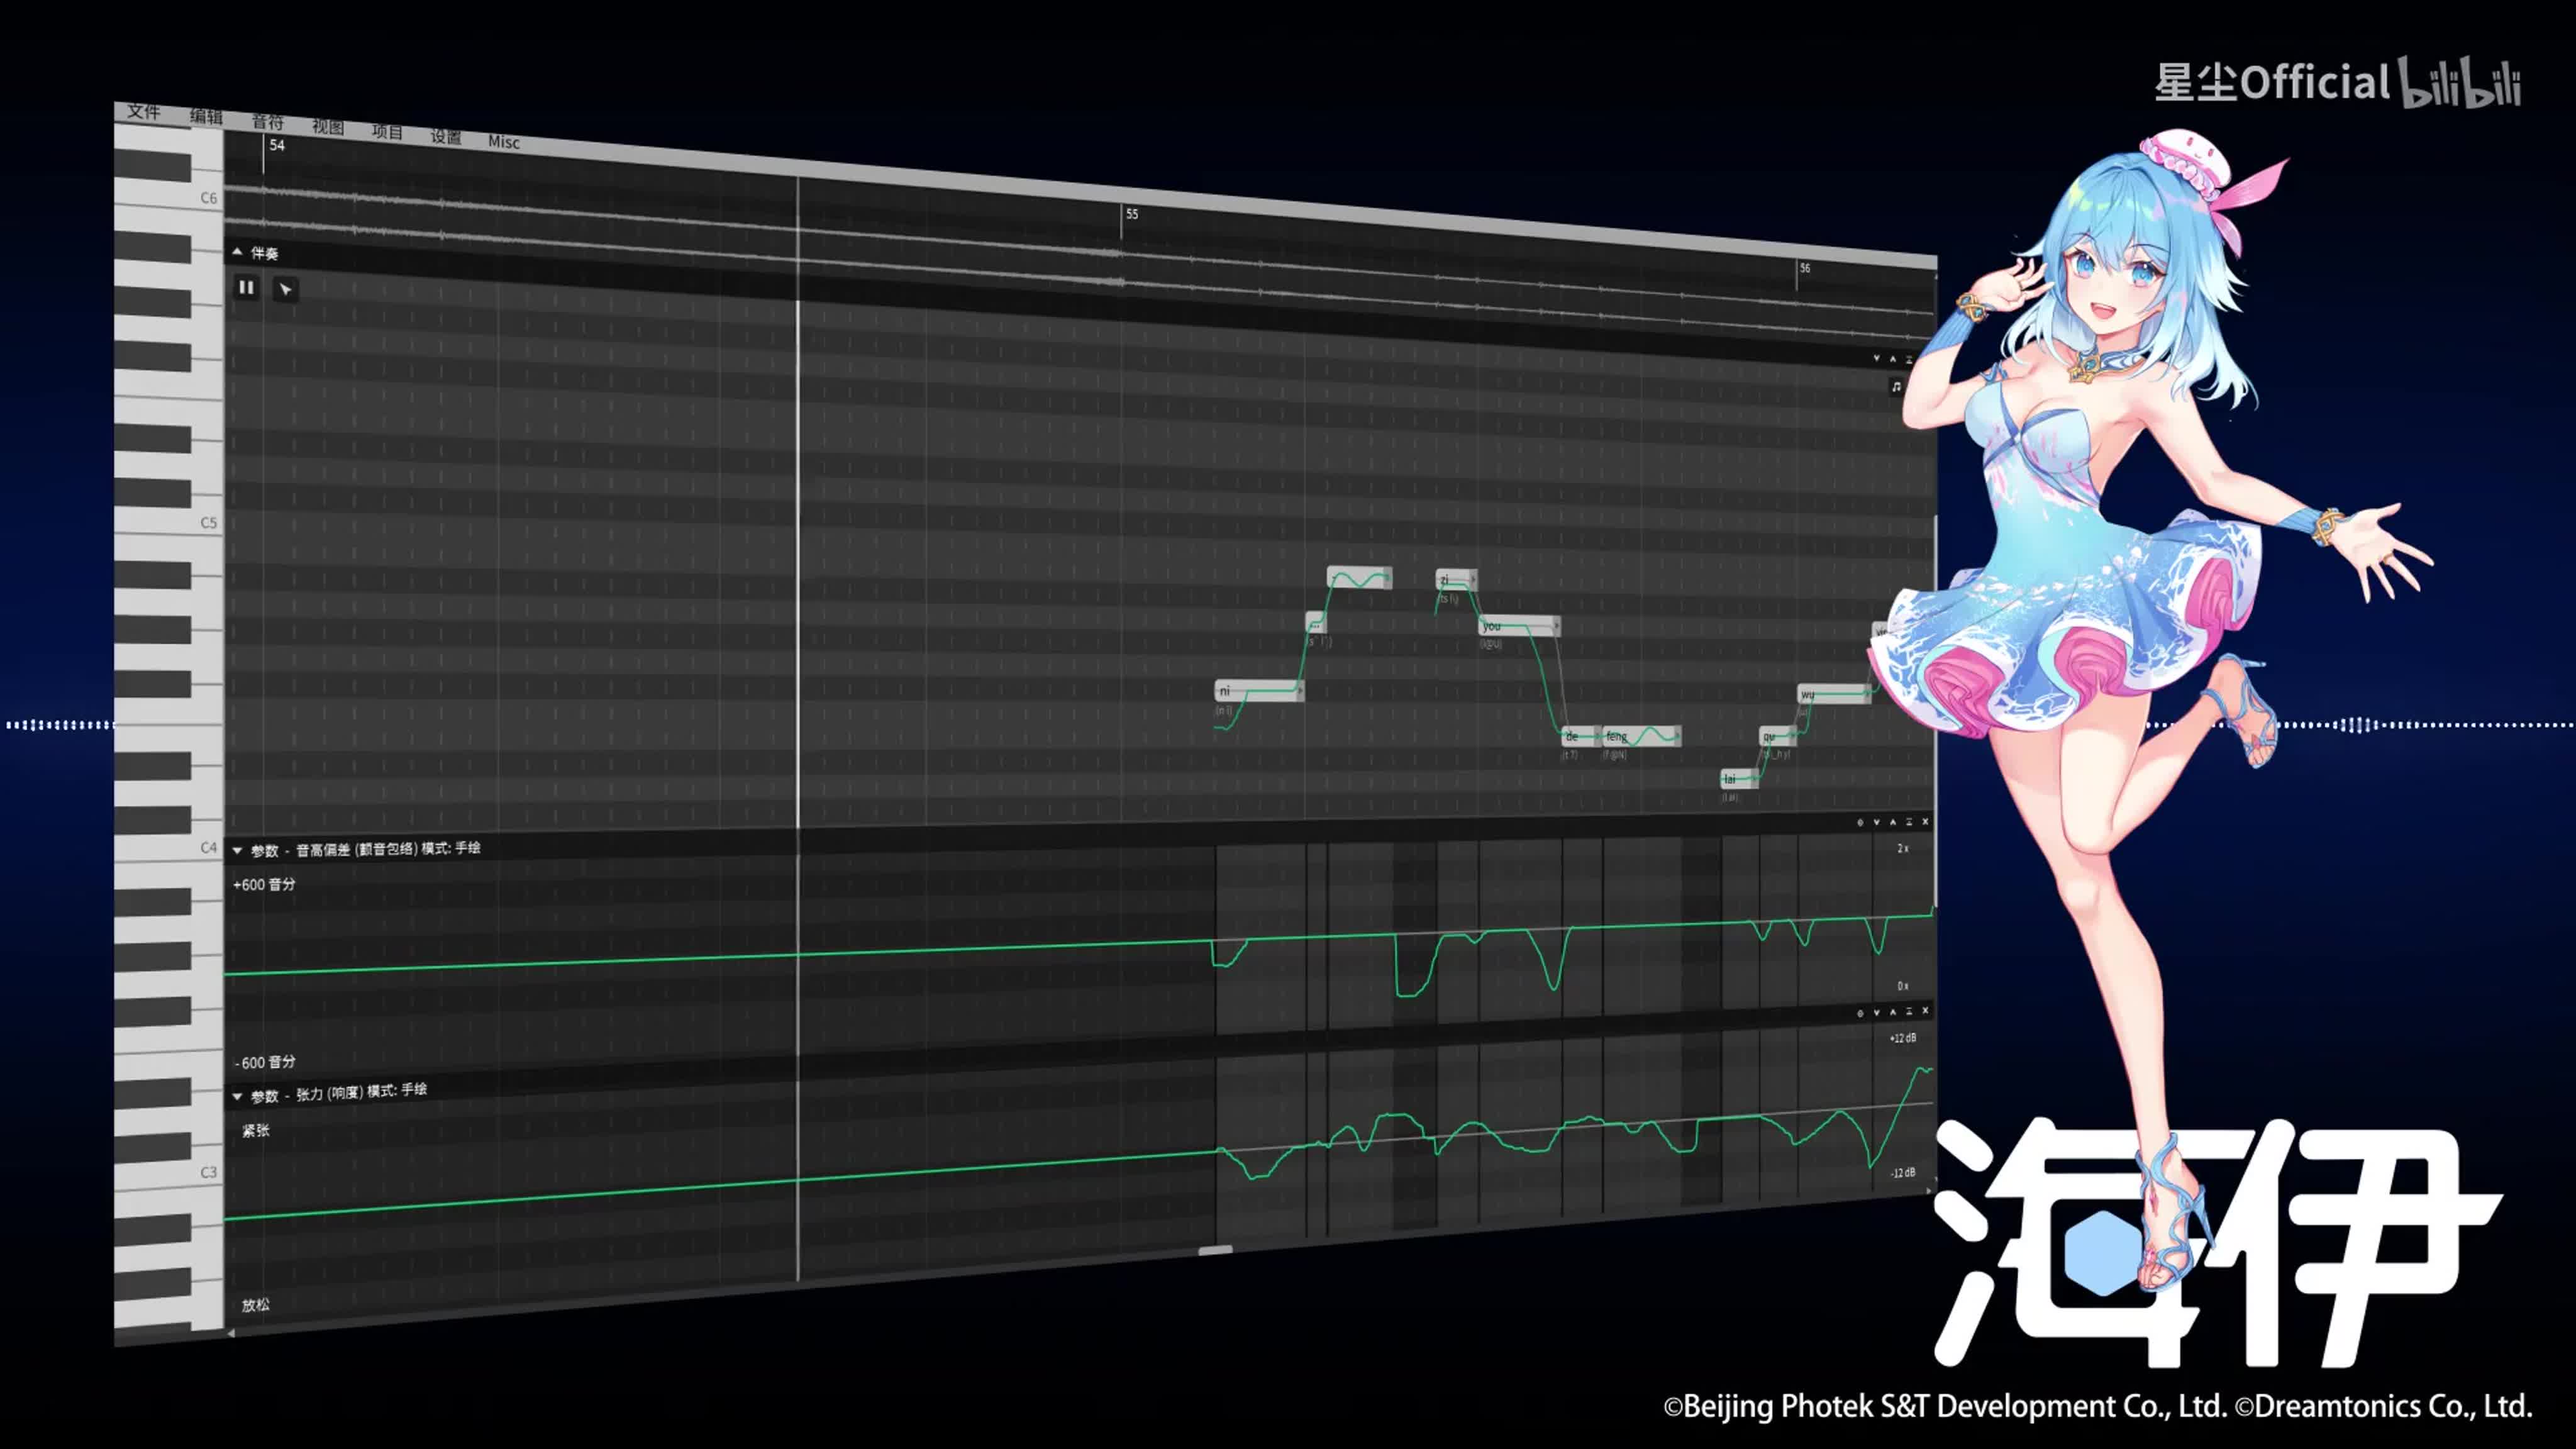Click the C3 piano key label
The width and height of the screenshot is (2576, 1449).
click(x=208, y=1172)
